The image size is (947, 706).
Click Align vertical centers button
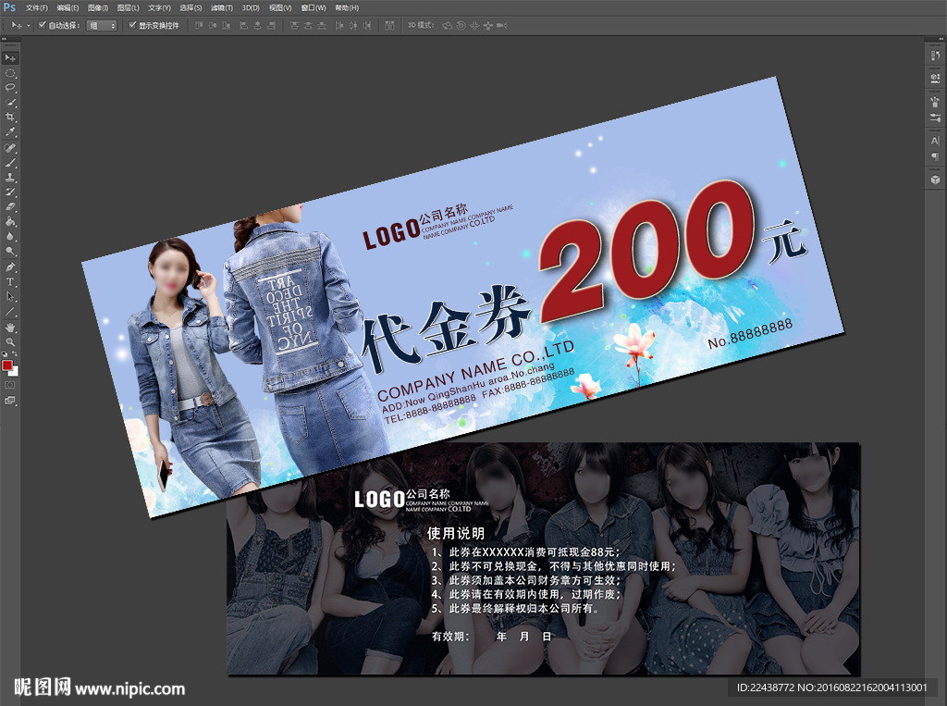(x=213, y=25)
